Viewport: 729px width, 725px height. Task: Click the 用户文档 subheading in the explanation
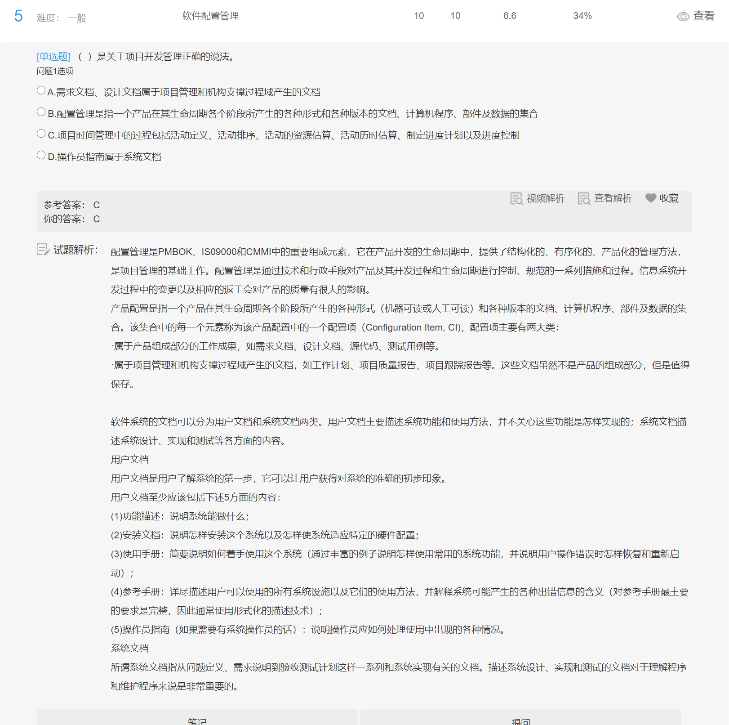pos(130,459)
